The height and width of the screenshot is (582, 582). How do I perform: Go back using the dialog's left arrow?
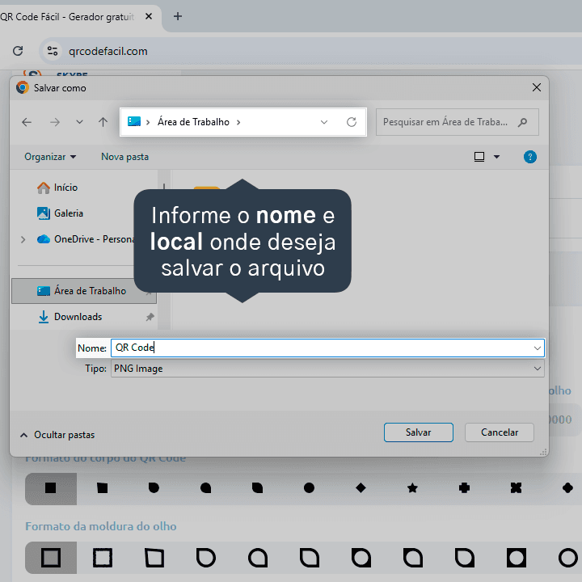coord(27,122)
